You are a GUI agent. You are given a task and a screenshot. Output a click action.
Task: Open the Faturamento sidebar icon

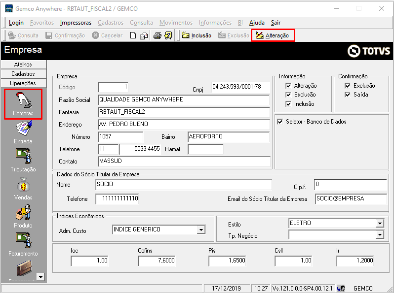point(23,244)
